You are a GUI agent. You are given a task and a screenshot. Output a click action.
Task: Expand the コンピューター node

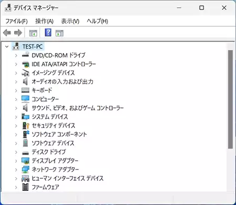click(16, 99)
